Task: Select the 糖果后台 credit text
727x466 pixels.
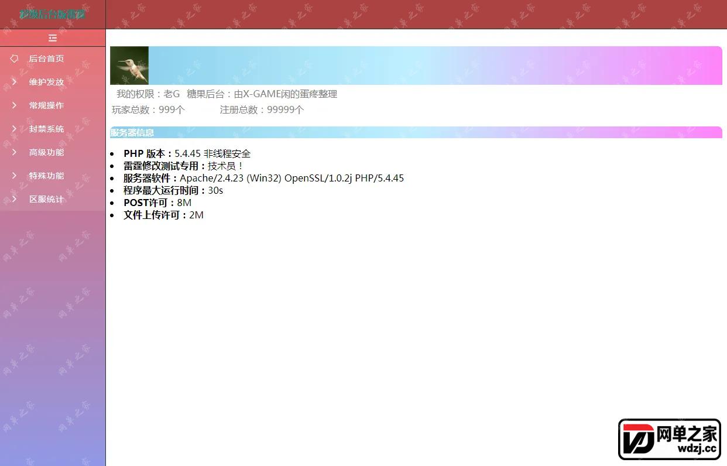Action: pyautogui.click(x=262, y=94)
